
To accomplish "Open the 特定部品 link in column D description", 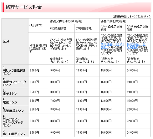I will click(x=112, y=46).
